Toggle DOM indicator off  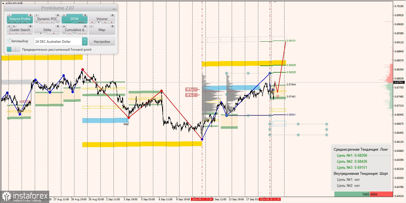[74, 19]
